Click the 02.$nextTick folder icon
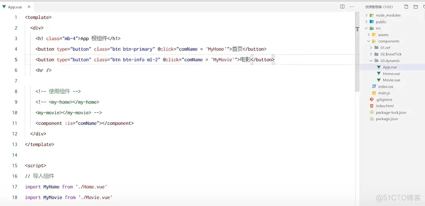Screen dimensions: 425x206 [376, 54]
